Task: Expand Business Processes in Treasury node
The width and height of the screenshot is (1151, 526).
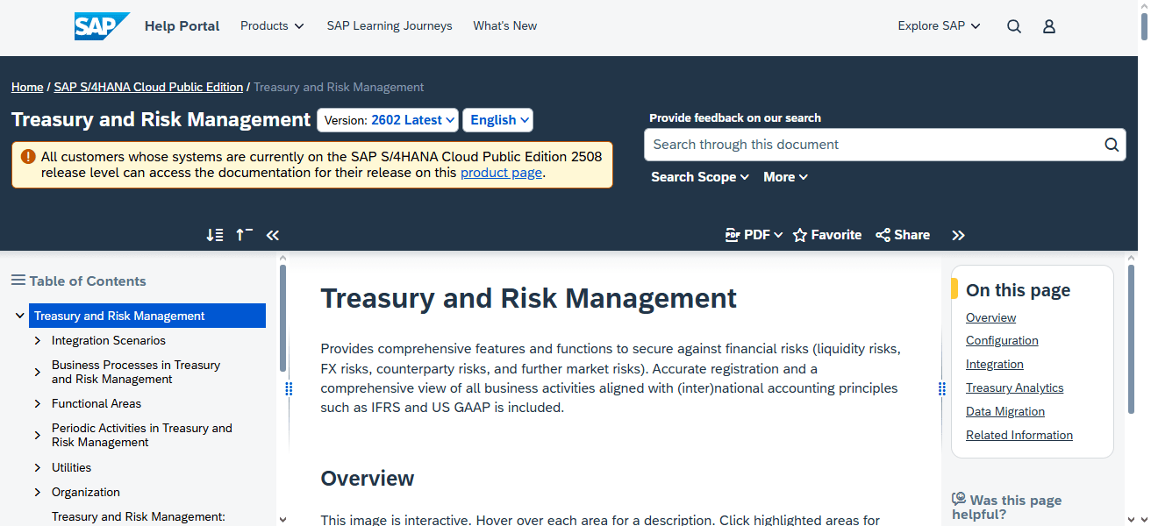Action: coord(38,372)
